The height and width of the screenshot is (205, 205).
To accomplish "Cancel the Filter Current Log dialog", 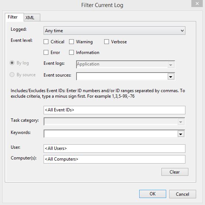I will coord(182,194).
